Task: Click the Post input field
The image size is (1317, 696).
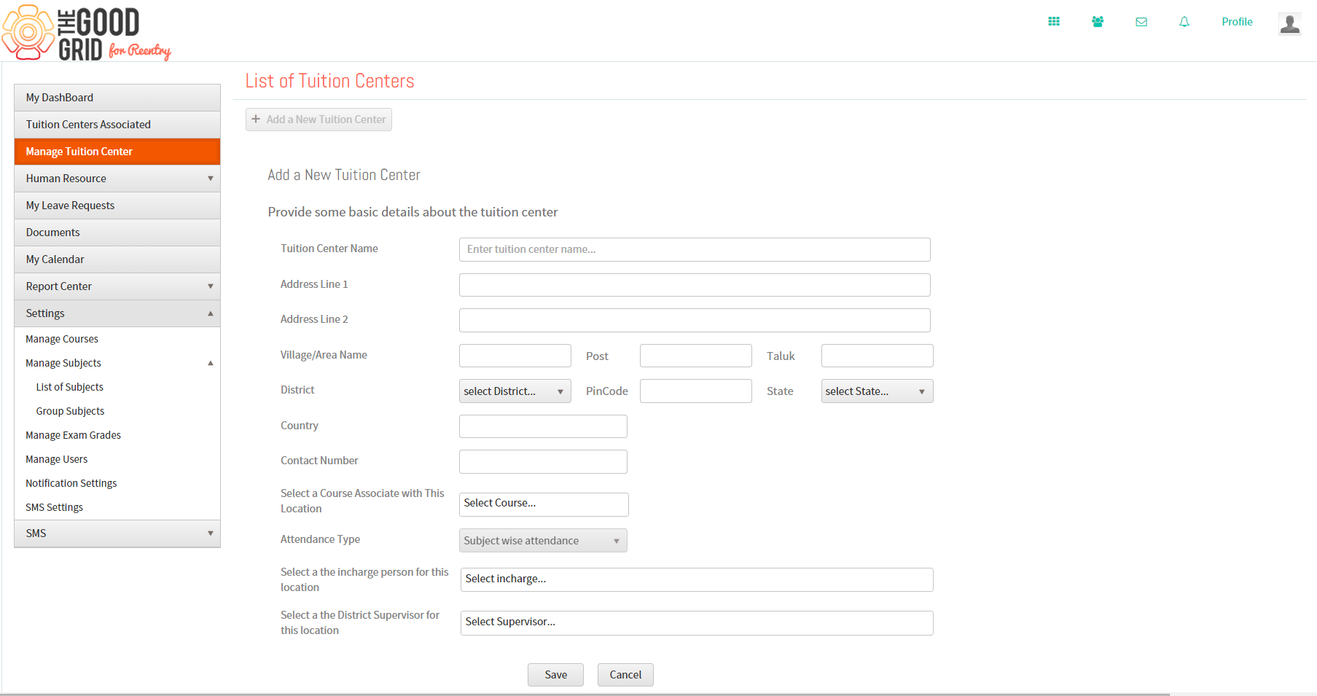Action: [696, 356]
